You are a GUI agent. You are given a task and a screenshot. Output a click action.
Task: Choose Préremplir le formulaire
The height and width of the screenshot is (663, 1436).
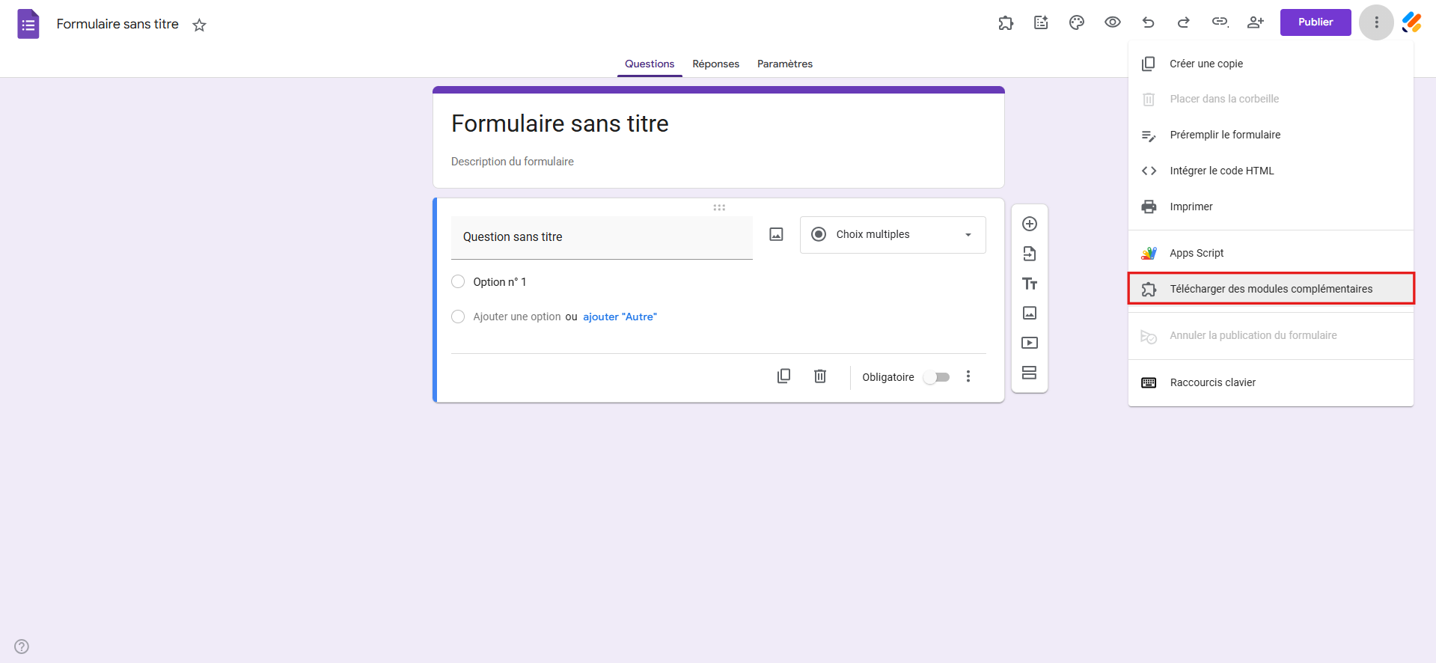coord(1271,135)
